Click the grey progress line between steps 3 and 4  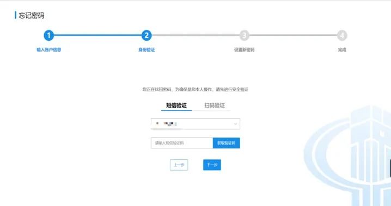pyautogui.click(x=293, y=35)
